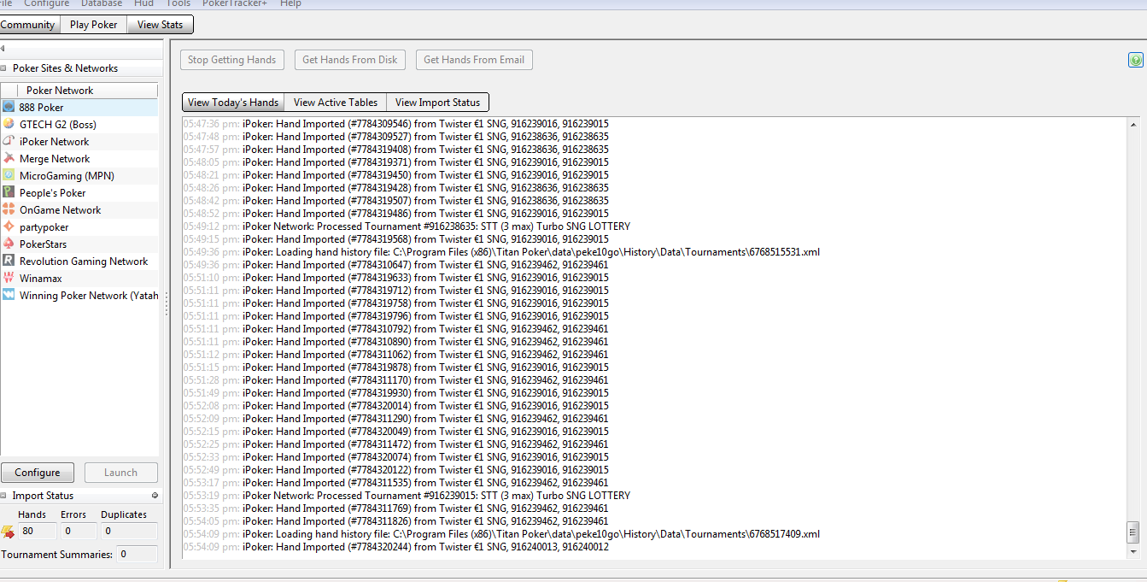Click Get Hands From Disk

(350, 60)
